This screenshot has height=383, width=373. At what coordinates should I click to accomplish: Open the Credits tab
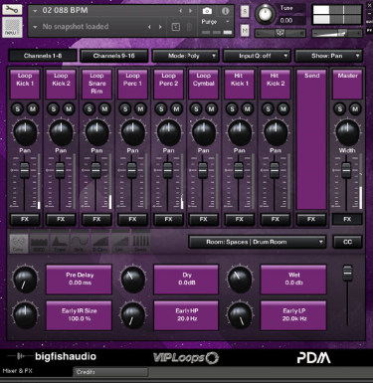pyautogui.click(x=110, y=372)
